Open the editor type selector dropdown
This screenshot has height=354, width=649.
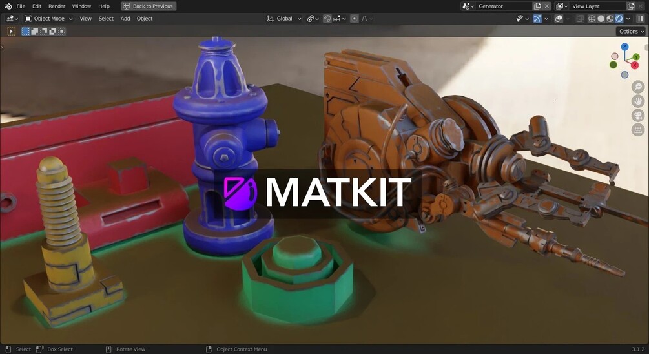click(x=12, y=19)
